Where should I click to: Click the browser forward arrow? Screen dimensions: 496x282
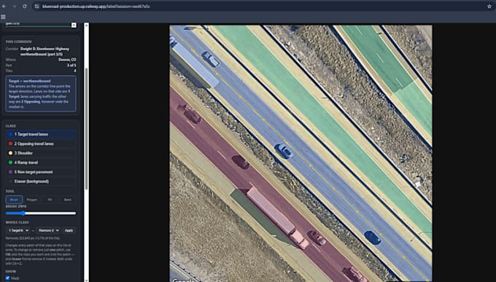click(15, 7)
